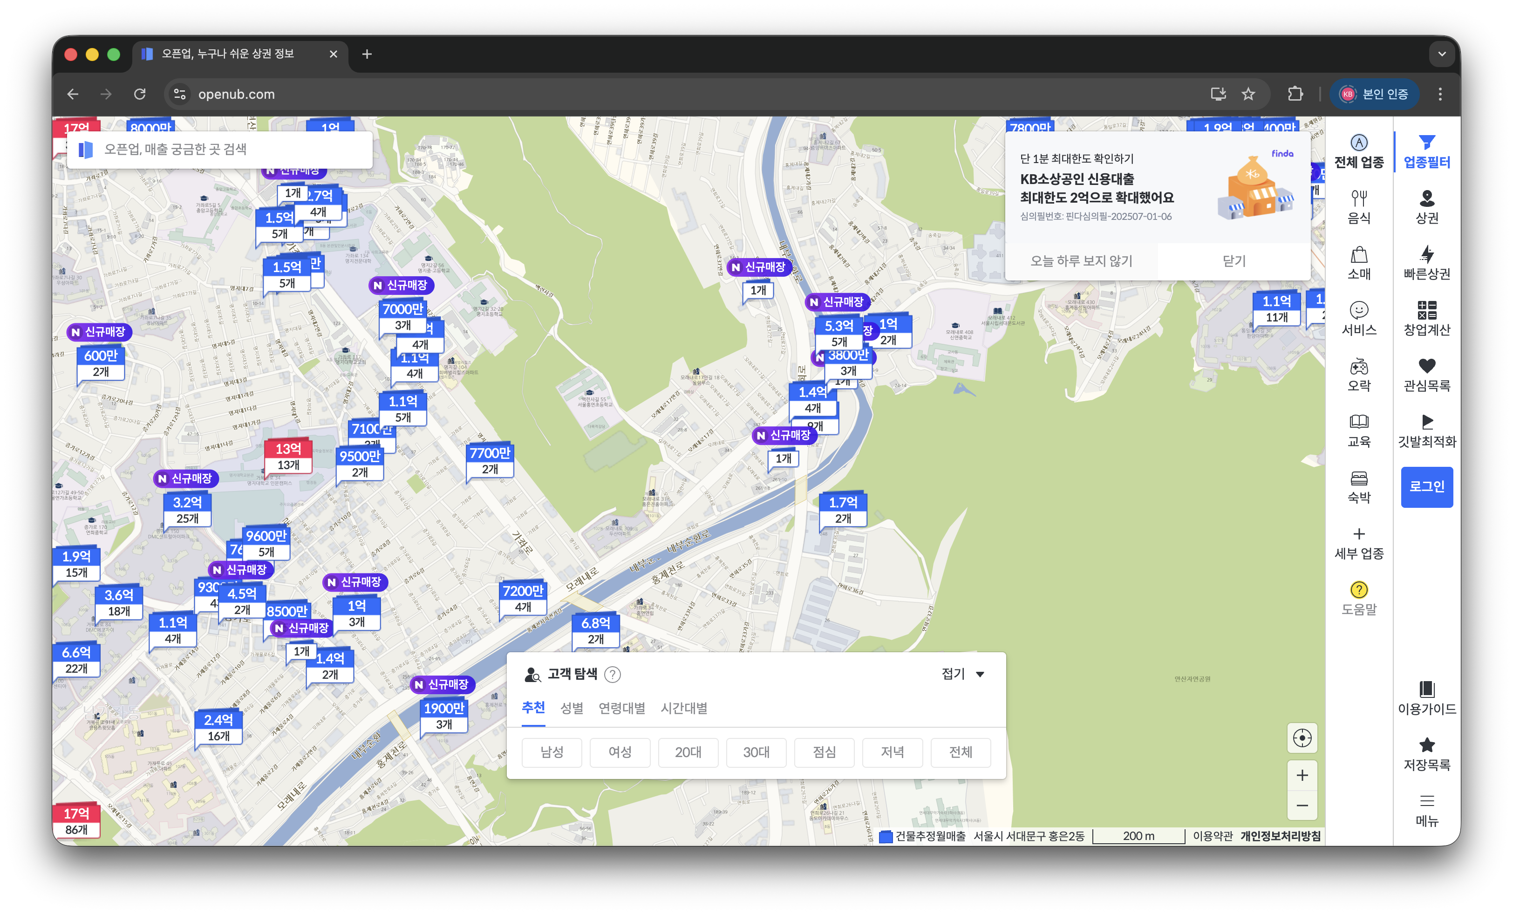
Task: Click the blue 로그인 button
Action: (1426, 486)
